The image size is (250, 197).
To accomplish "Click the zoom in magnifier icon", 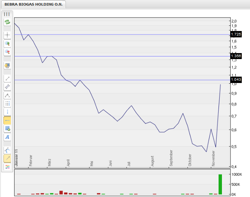I will (x=7, y=44).
